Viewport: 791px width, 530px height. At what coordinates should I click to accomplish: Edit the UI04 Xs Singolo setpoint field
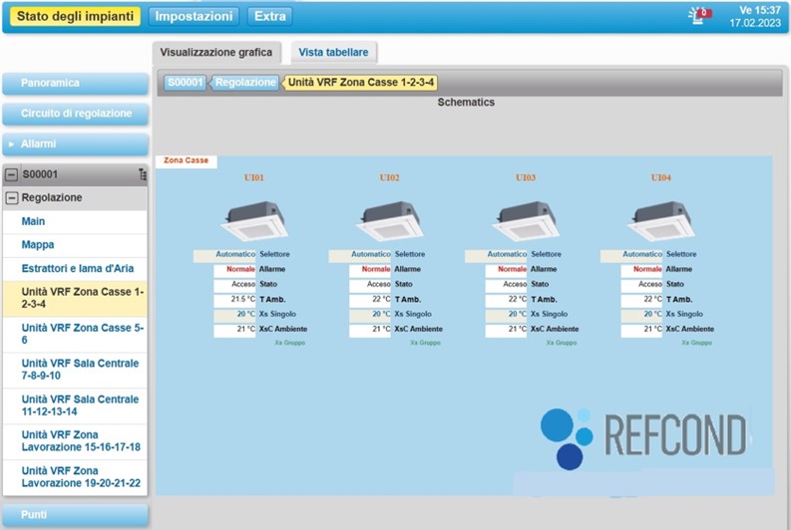[x=641, y=314]
